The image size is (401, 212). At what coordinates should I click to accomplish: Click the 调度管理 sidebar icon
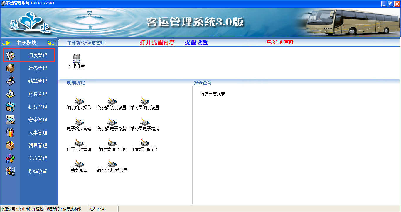10,55
